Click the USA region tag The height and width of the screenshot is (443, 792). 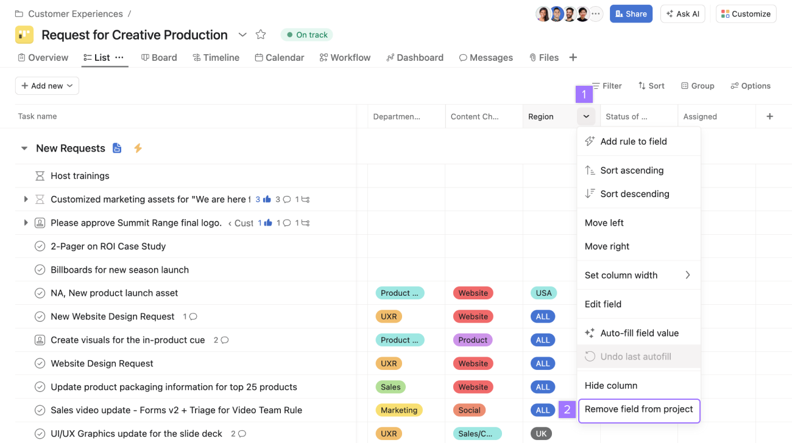pyautogui.click(x=543, y=293)
